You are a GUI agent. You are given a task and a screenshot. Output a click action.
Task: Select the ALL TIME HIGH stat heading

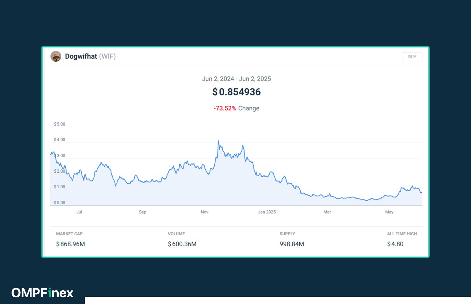(402, 233)
